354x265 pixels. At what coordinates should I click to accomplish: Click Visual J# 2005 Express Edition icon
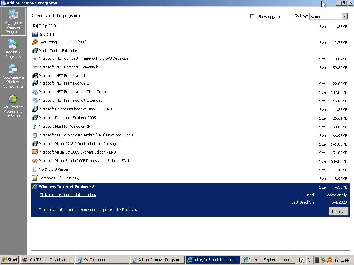35,152
